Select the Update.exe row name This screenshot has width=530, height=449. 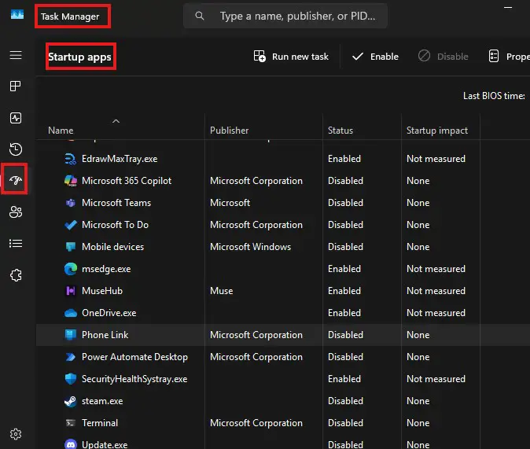[x=105, y=444]
